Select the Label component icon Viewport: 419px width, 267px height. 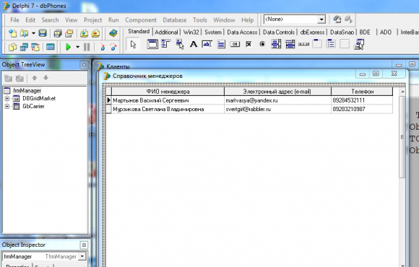(194, 44)
